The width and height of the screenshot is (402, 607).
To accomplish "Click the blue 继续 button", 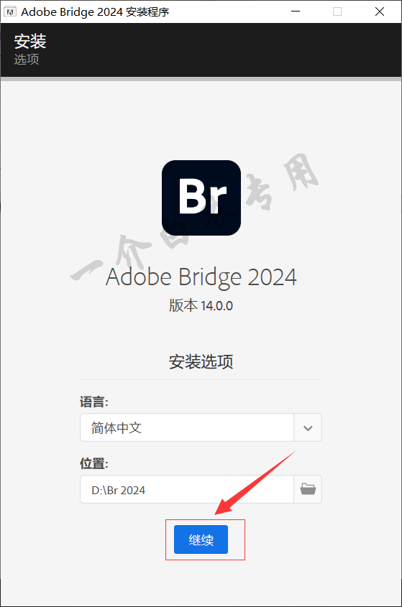I will point(201,539).
